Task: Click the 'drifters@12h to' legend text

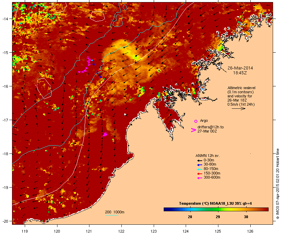Action: click(x=210, y=127)
